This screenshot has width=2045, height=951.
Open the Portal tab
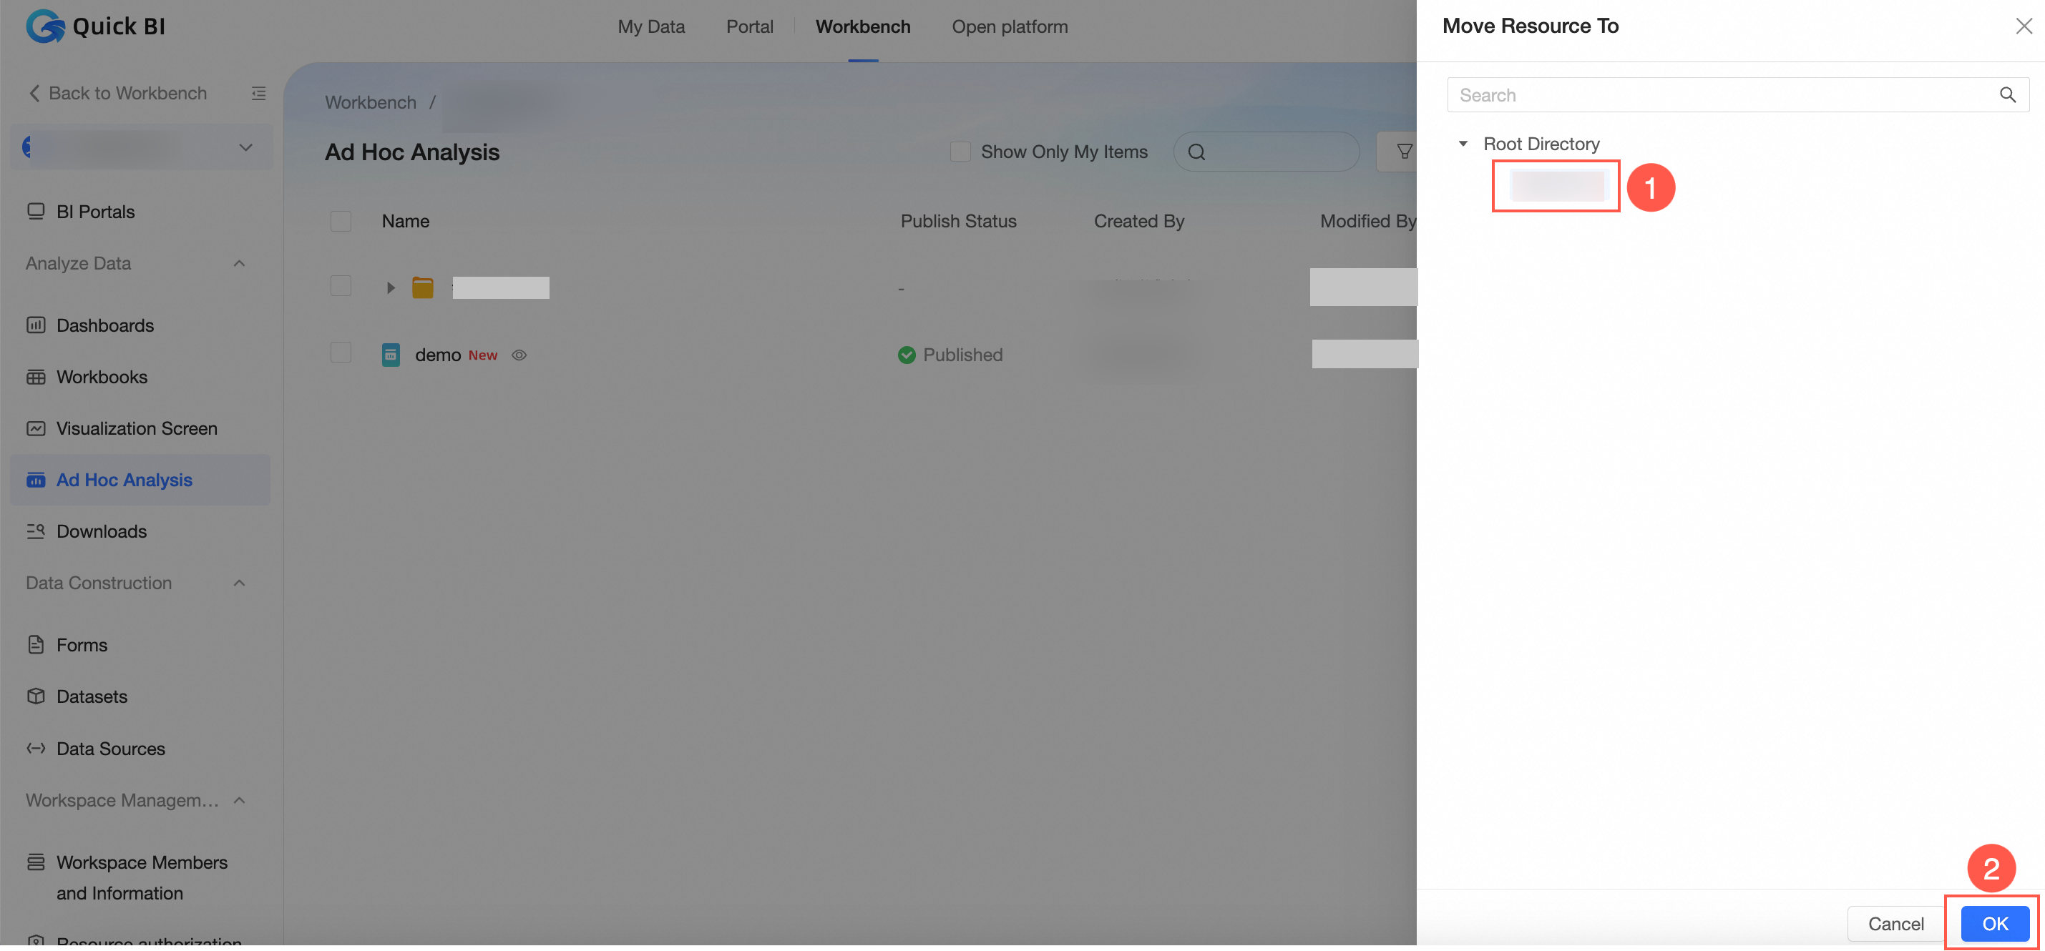tap(748, 27)
